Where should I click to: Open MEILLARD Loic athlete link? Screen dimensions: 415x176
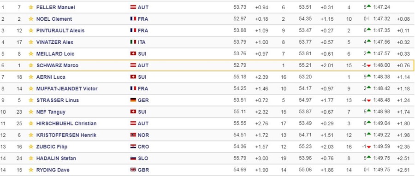(x=55, y=54)
